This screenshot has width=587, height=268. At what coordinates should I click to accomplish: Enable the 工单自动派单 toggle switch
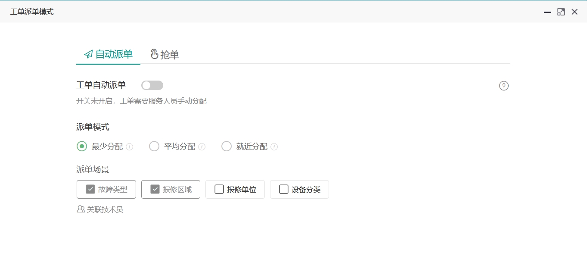pos(152,85)
